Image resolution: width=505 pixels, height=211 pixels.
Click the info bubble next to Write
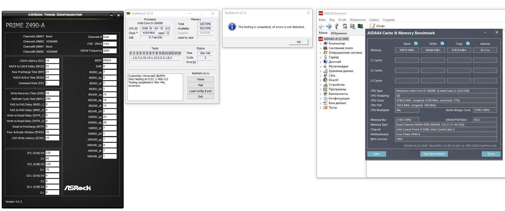point(442,43)
